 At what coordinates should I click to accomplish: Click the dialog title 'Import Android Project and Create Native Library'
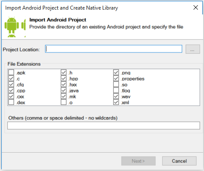tap(62, 8)
